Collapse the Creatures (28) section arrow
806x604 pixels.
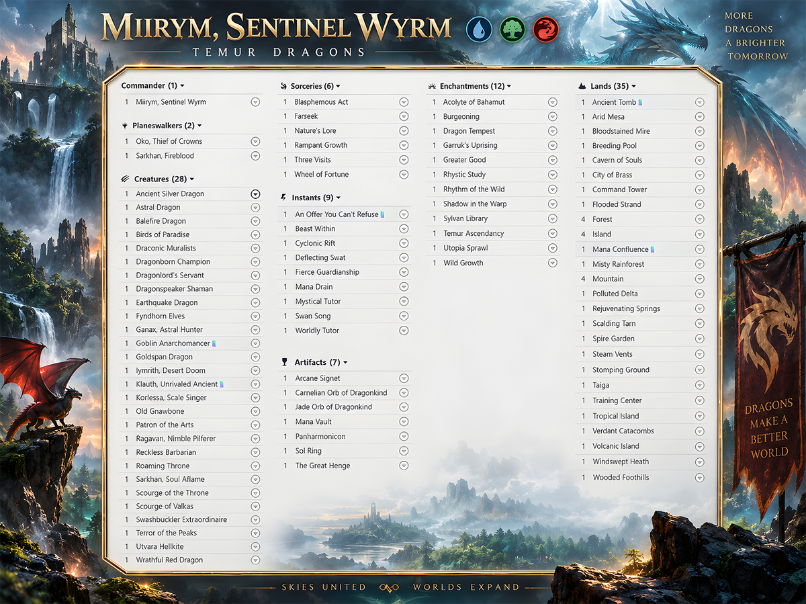[x=192, y=179]
